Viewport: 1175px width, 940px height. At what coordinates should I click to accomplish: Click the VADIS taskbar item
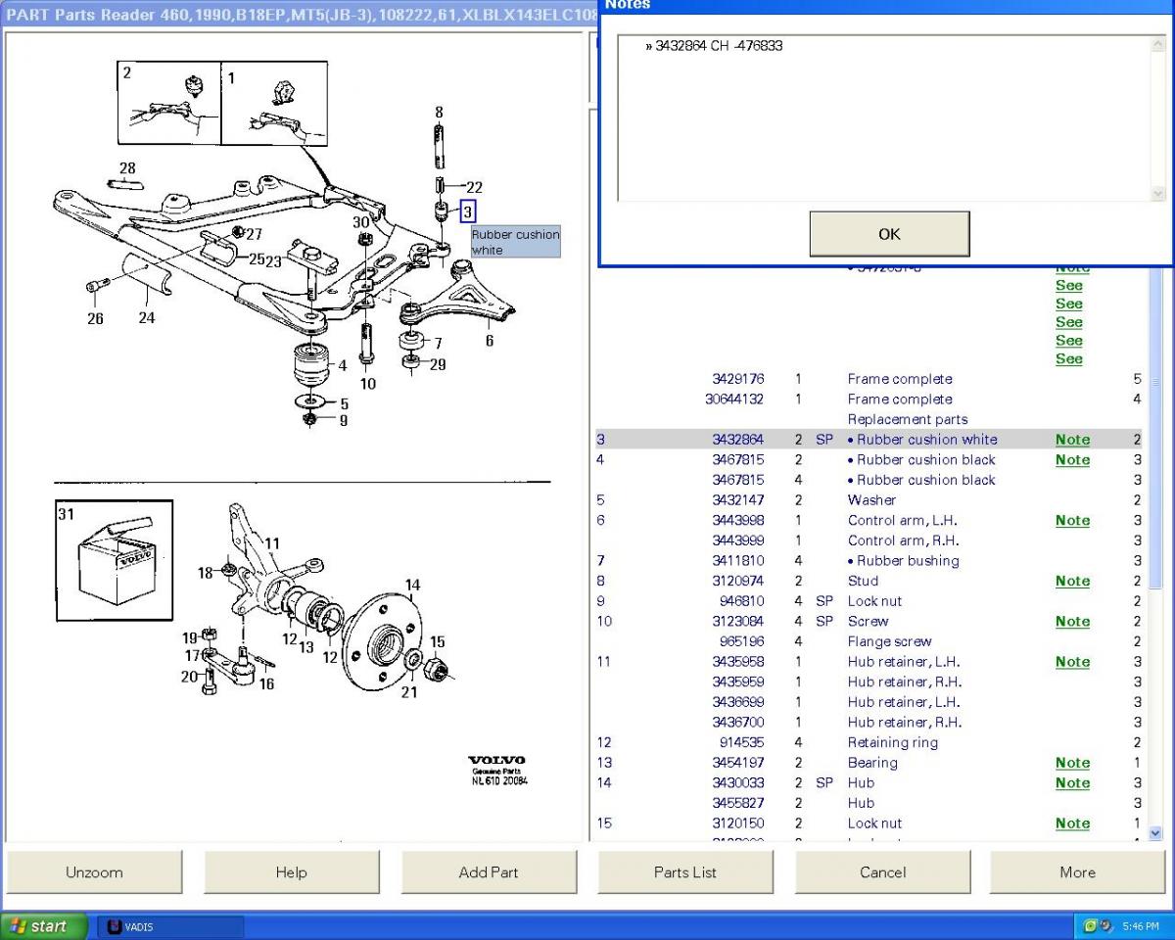(x=172, y=926)
